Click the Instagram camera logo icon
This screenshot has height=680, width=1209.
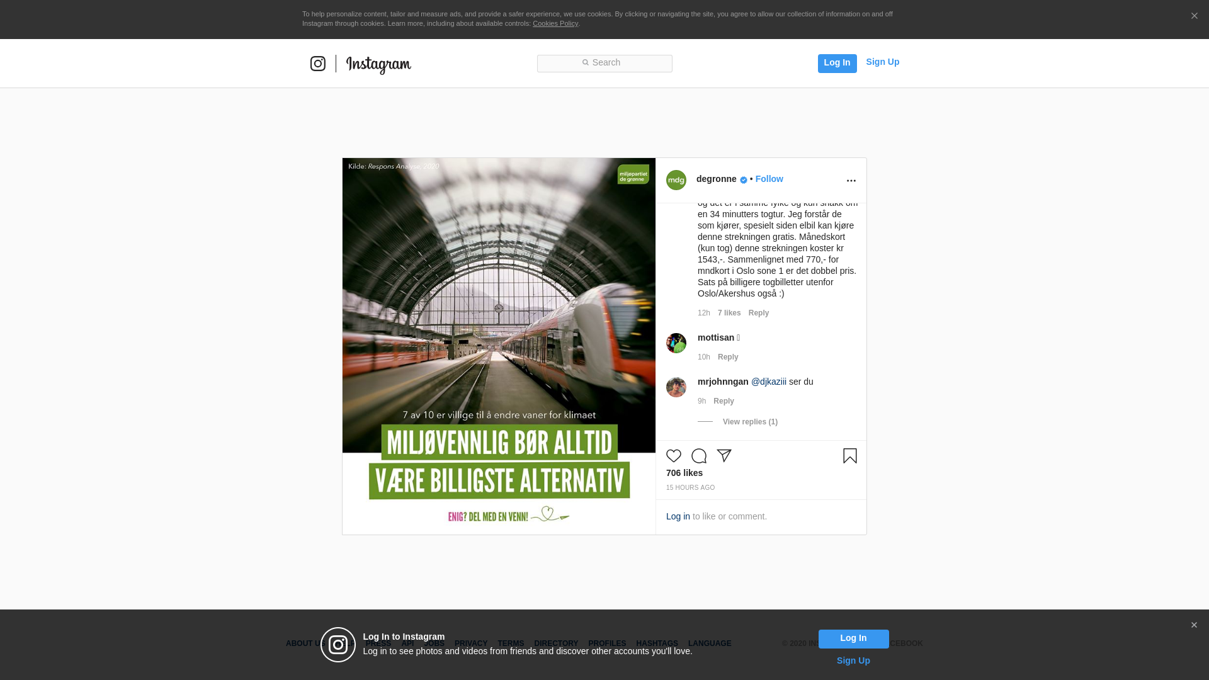[x=318, y=64]
